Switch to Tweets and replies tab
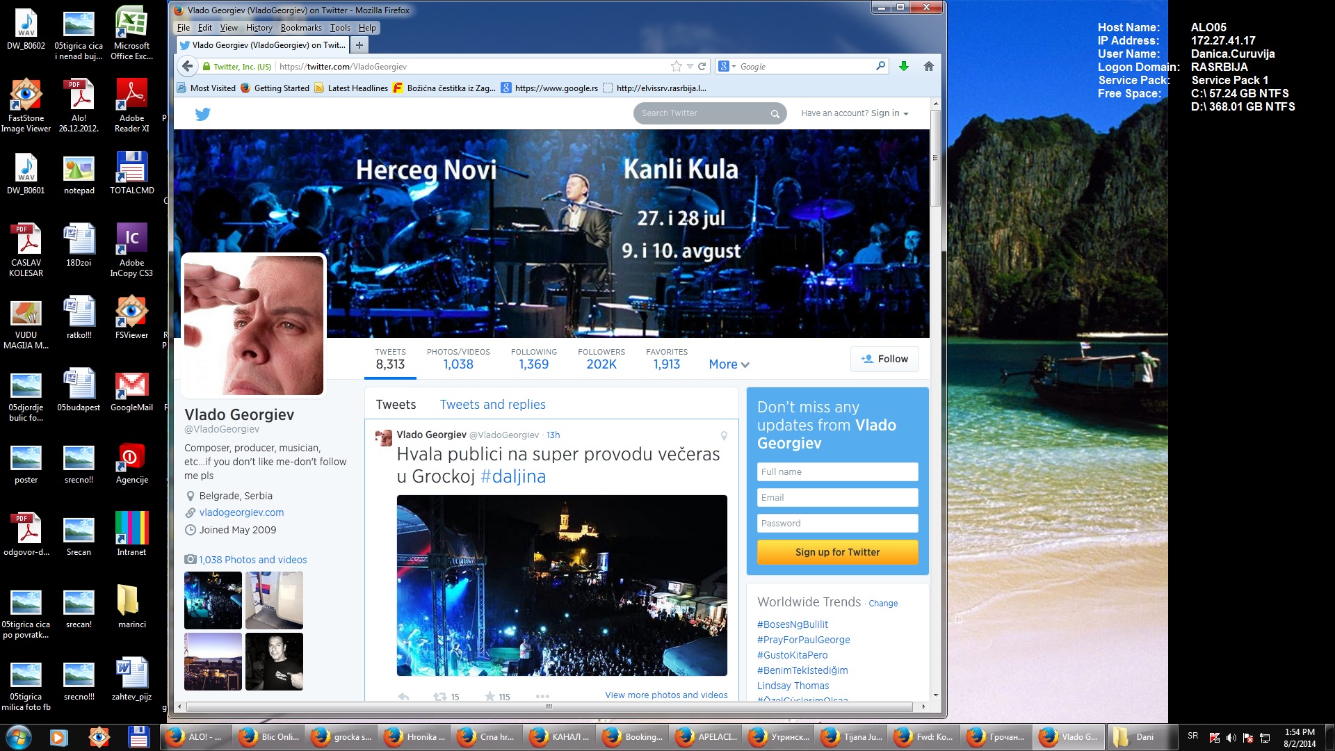 tap(492, 405)
